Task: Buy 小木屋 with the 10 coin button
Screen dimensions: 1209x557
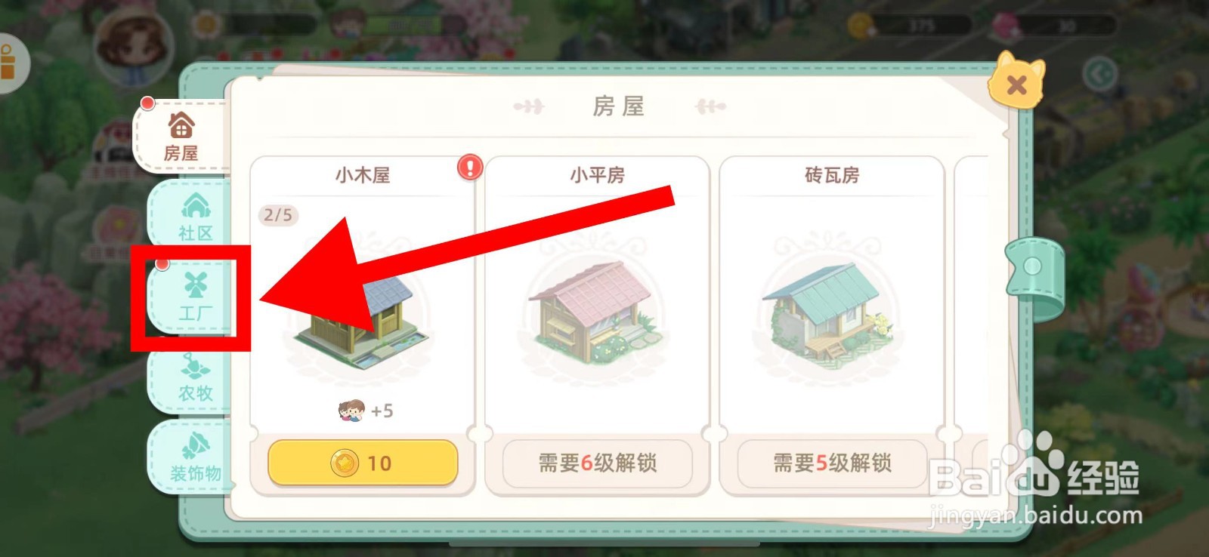Action: [x=363, y=463]
